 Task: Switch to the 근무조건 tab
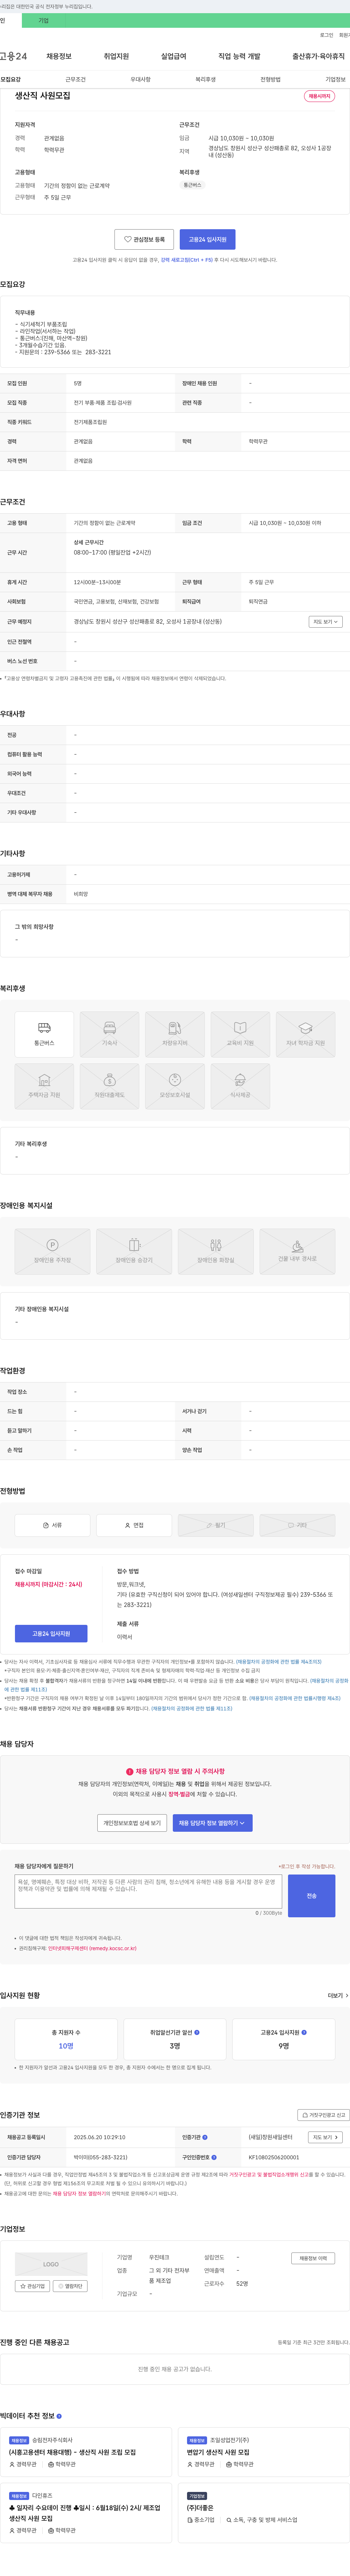76,79
